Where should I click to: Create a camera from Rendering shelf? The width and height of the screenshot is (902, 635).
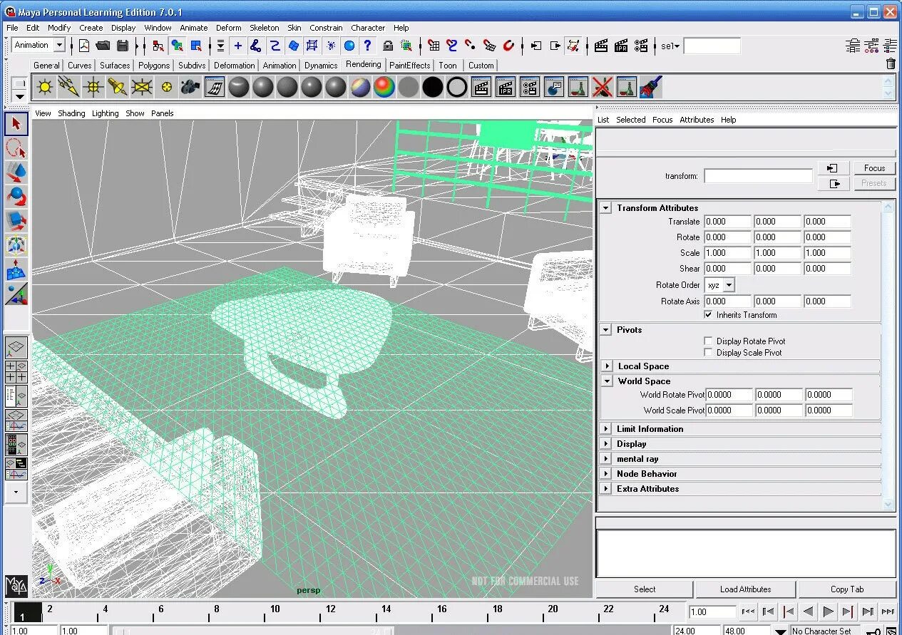(x=190, y=88)
